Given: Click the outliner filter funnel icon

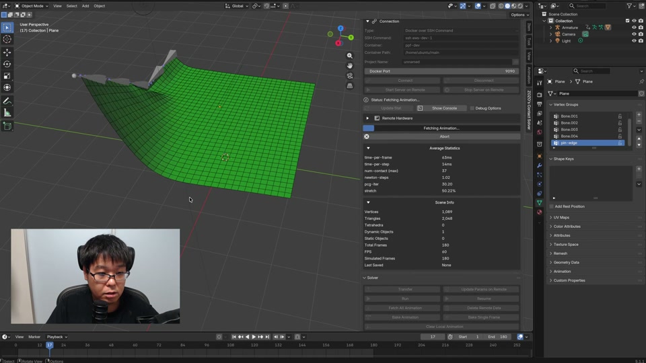Looking at the screenshot, I should (629, 6).
